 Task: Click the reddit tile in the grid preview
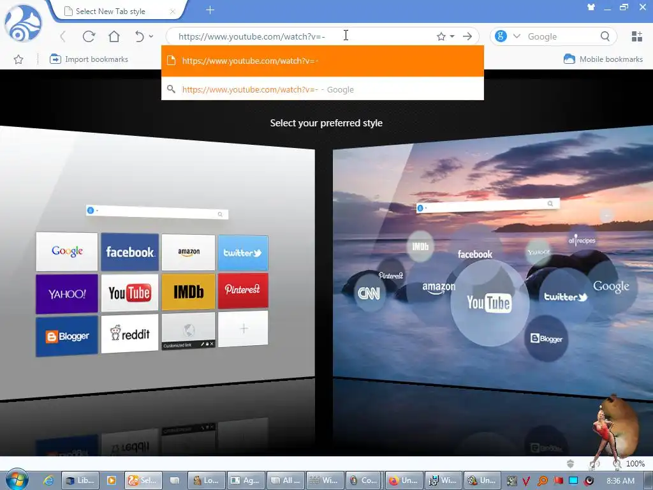[129, 334]
